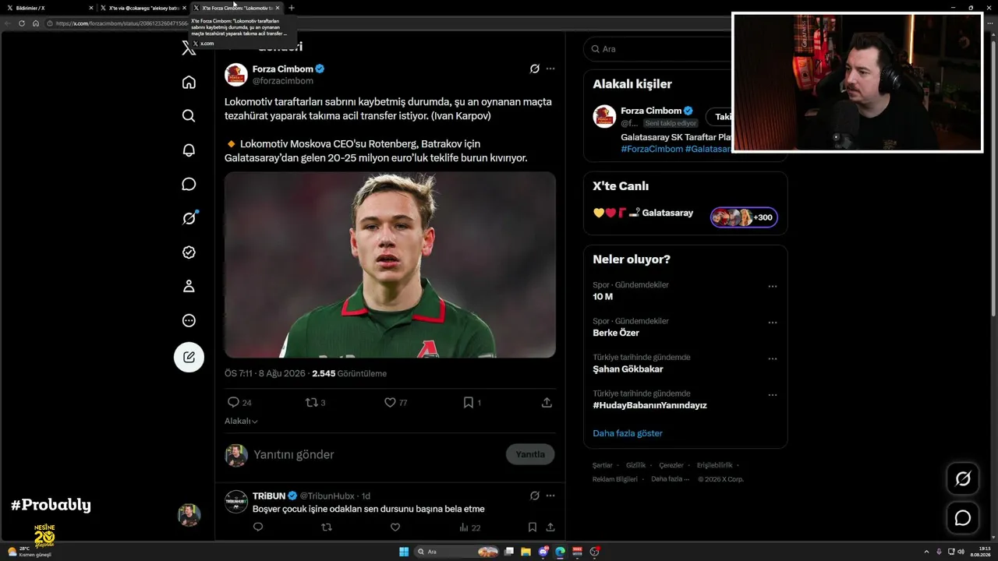Image resolution: width=998 pixels, height=561 pixels.
Task: Click the X logo above the sidebar
Action: (x=189, y=48)
